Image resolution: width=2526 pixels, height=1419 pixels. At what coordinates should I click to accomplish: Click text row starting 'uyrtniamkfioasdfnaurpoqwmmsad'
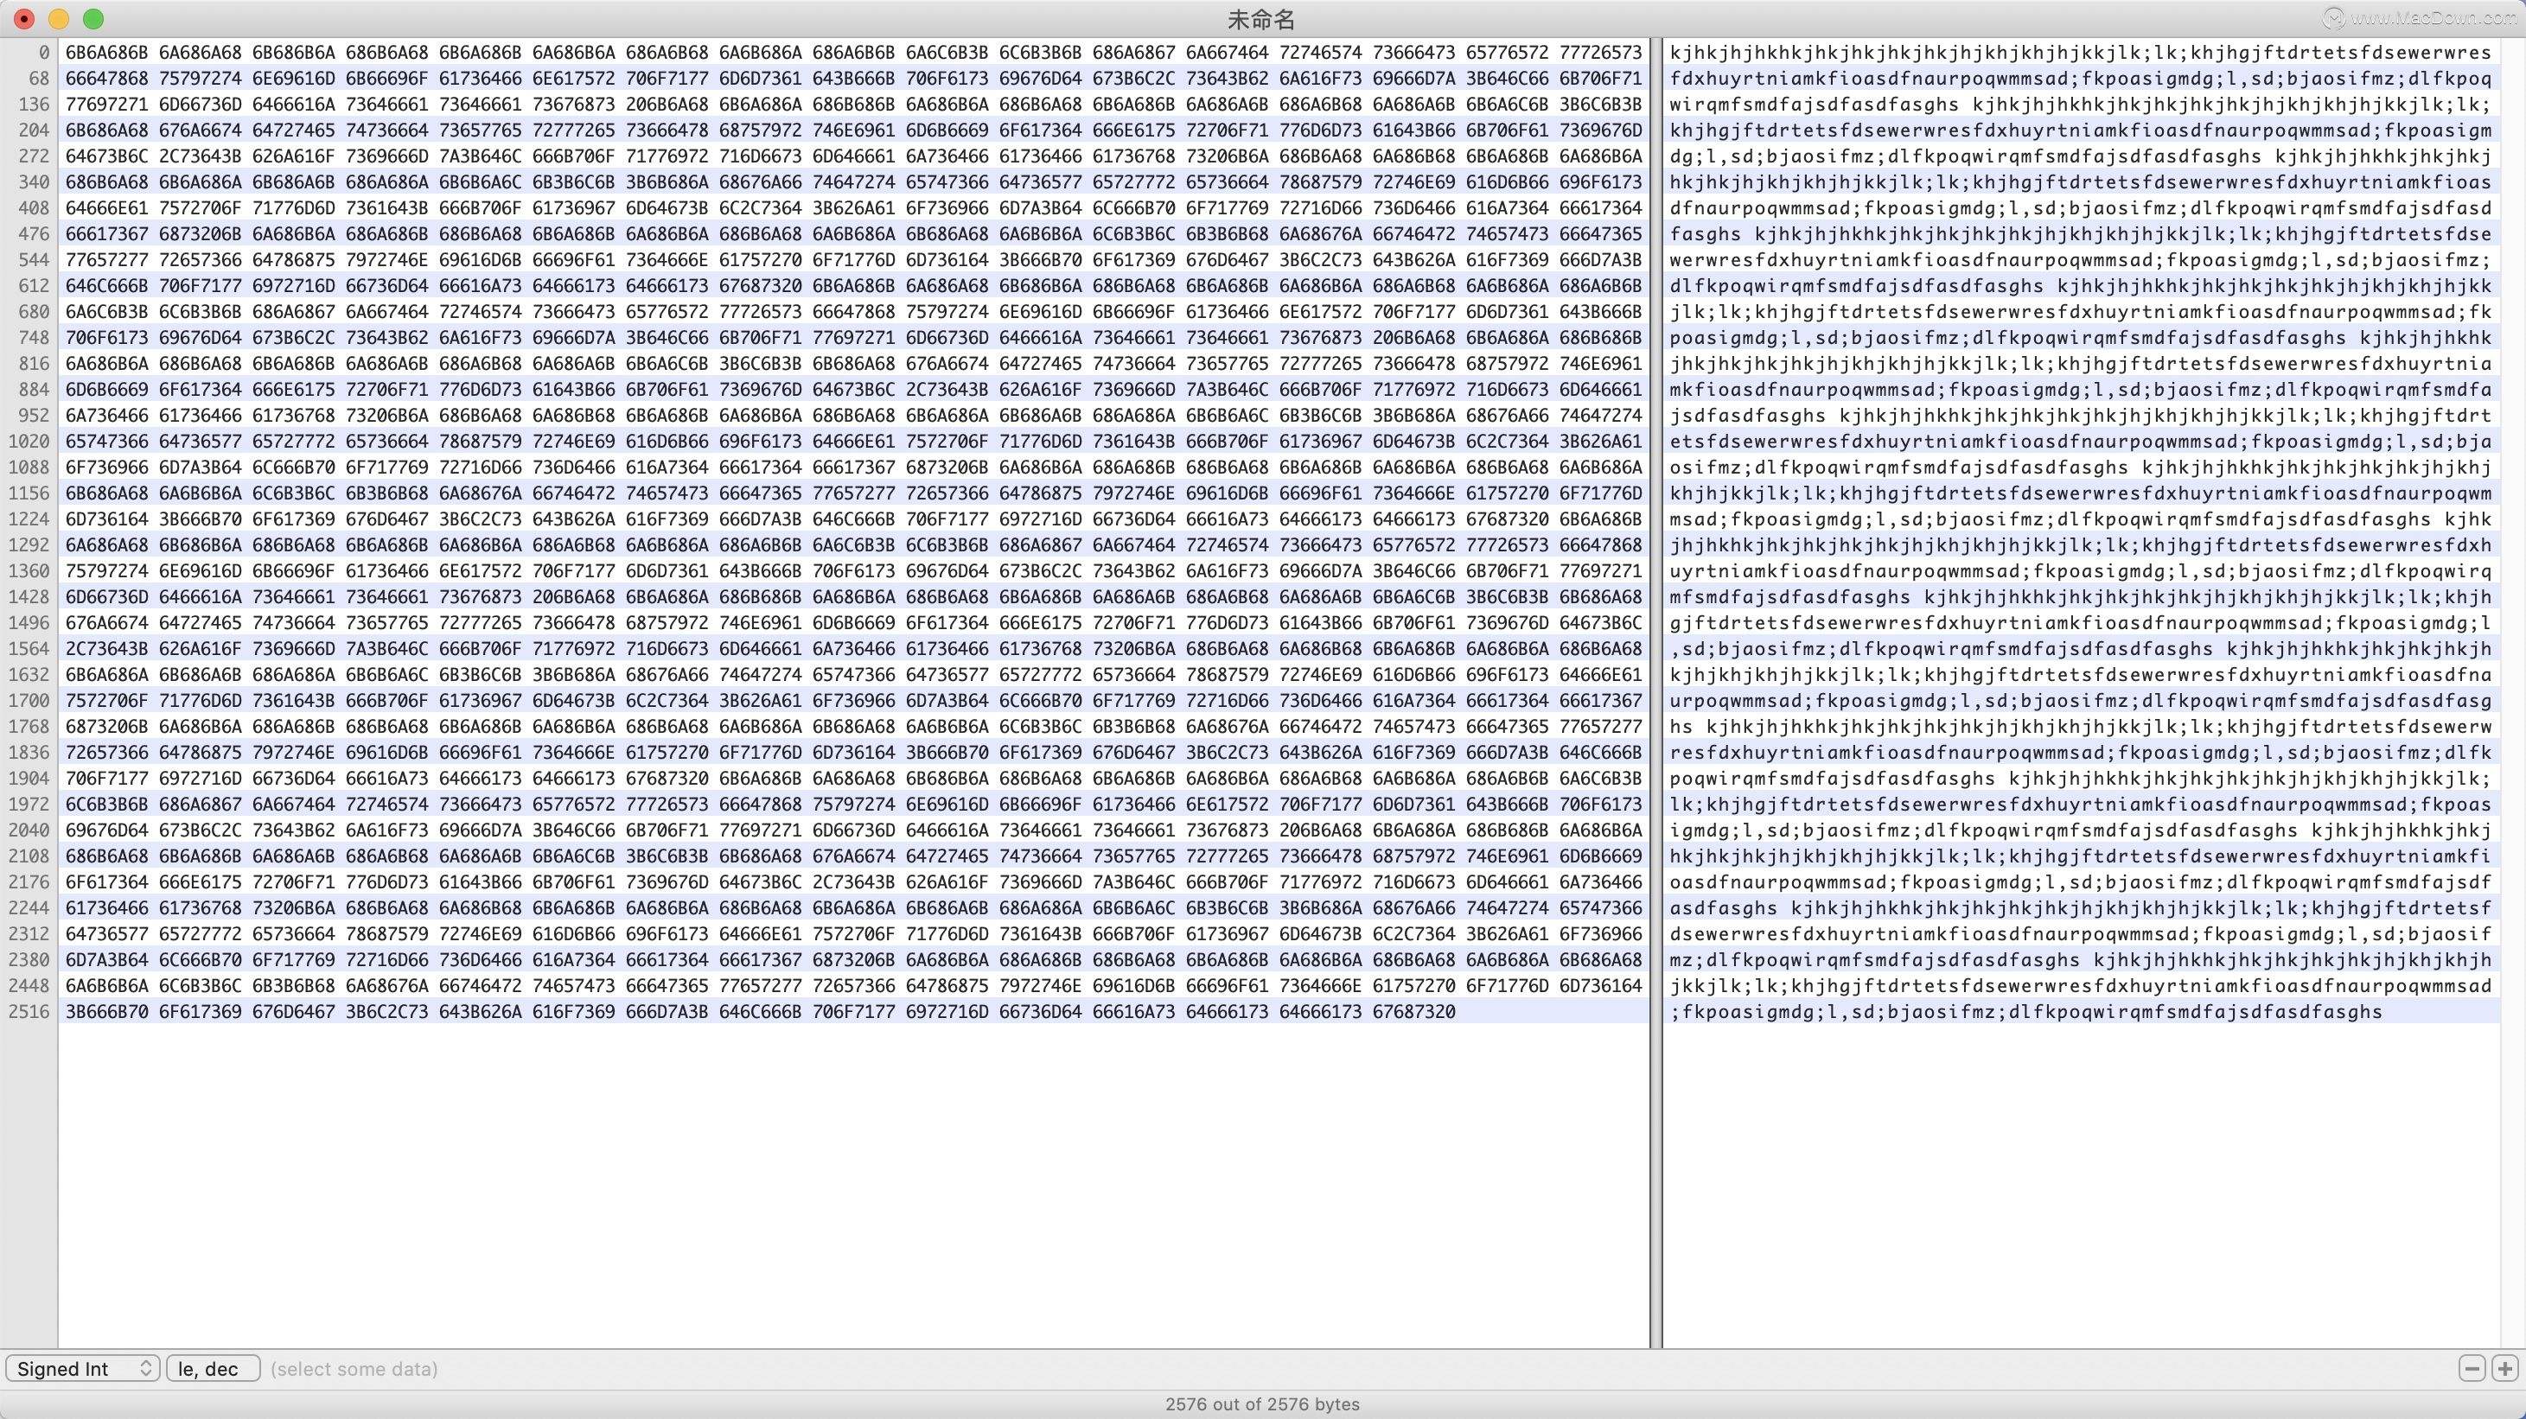click(x=2081, y=570)
